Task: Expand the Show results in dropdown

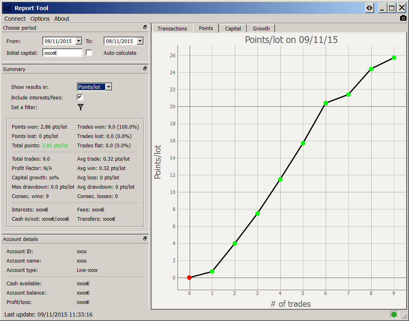Action: click(x=108, y=87)
